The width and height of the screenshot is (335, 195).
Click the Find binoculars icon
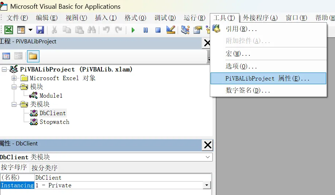92,30
